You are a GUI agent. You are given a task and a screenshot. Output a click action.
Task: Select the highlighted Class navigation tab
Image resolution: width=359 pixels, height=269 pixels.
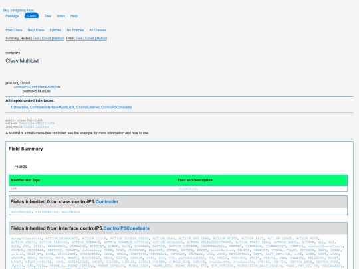32,16
